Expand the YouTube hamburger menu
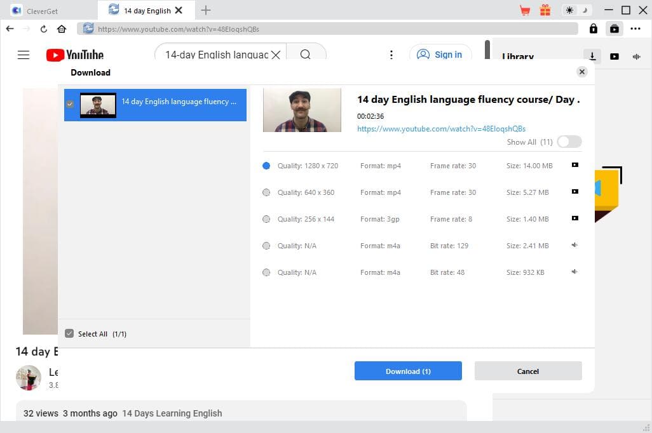 (24, 55)
